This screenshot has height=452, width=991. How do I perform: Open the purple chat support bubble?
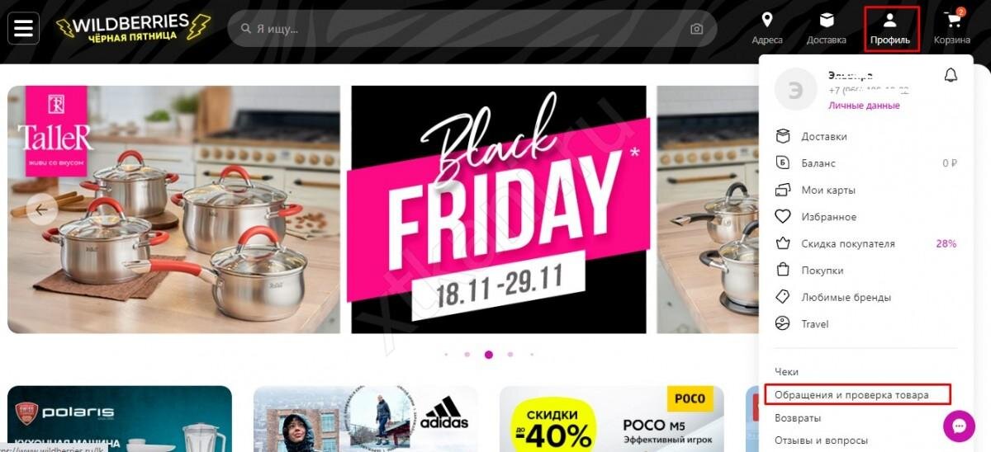(959, 426)
